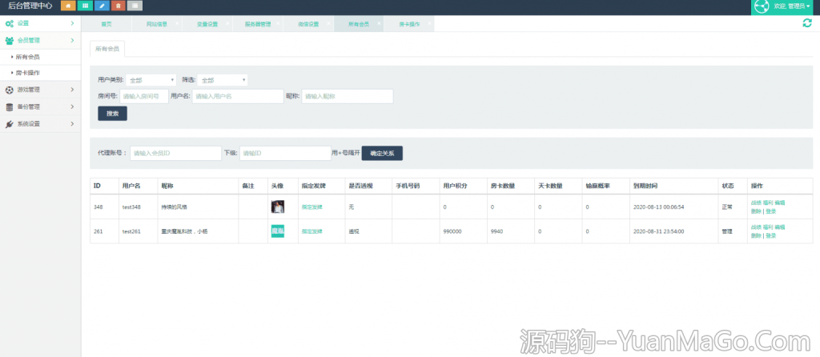Click the 搜索 button
Viewport: 820px width, 357px height.
tap(112, 113)
